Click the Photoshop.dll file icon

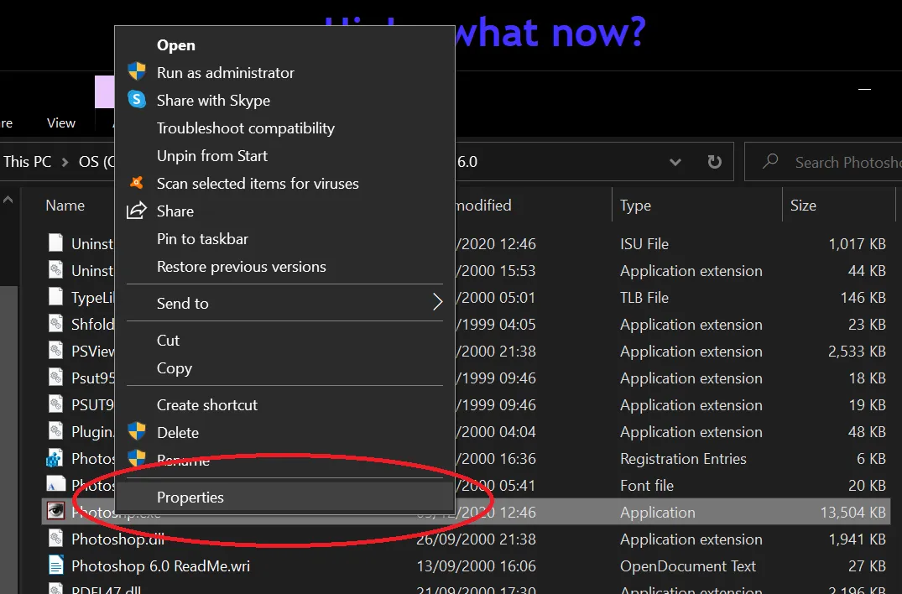(x=55, y=539)
